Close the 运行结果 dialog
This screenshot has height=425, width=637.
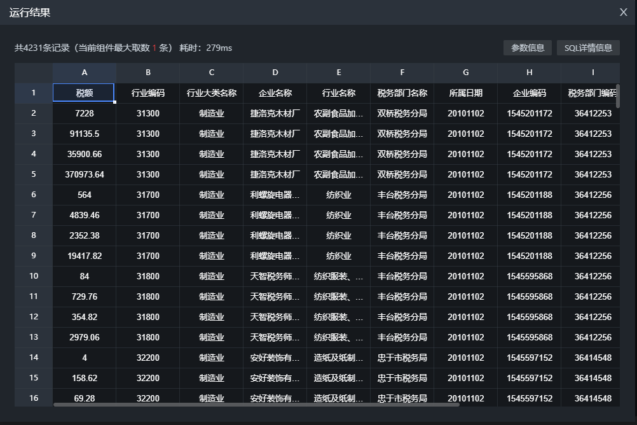pyautogui.click(x=624, y=12)
